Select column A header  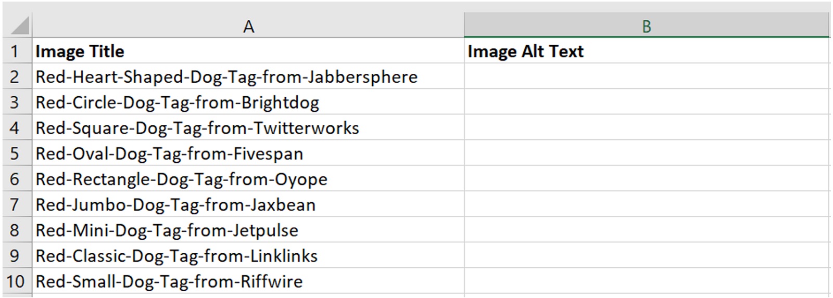(248, 26)
